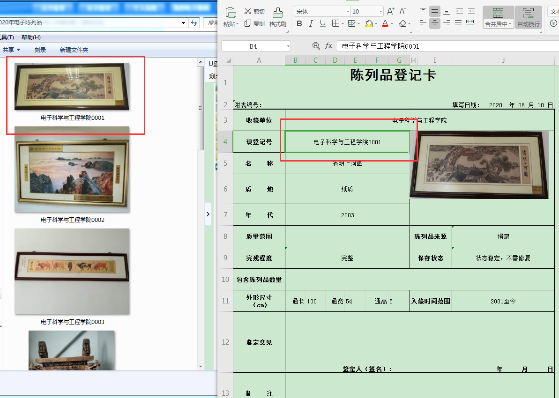Select the 电子科学与工程学院0002 image thumbnail
The width and height of the screenshot is (559, 398).
click(72, 170)
